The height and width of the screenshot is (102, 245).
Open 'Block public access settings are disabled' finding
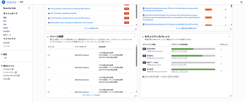point(72,23)
